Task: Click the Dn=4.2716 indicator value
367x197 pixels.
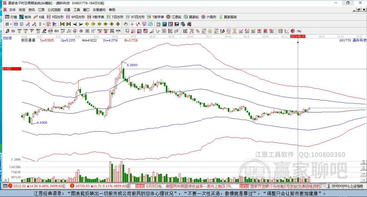Action: point(110,40)
